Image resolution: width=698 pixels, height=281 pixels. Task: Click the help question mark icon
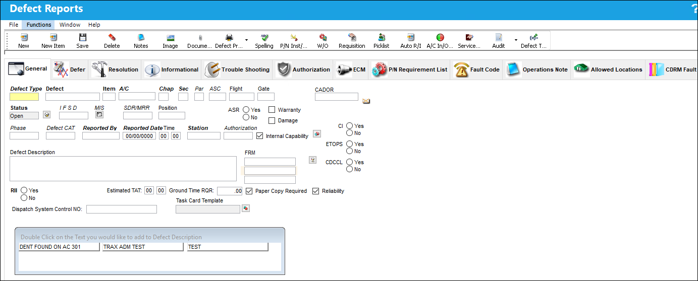[695, 9]
